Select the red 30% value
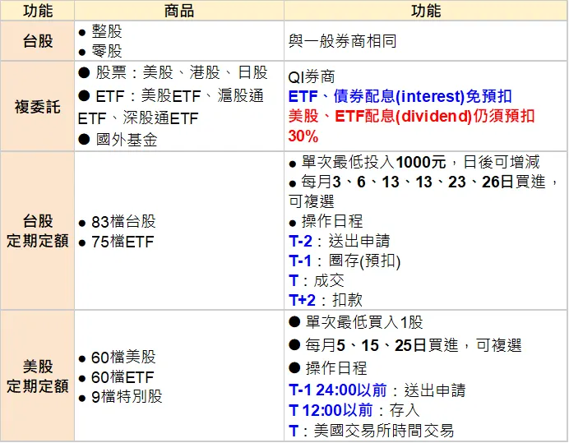 (303, 136)
